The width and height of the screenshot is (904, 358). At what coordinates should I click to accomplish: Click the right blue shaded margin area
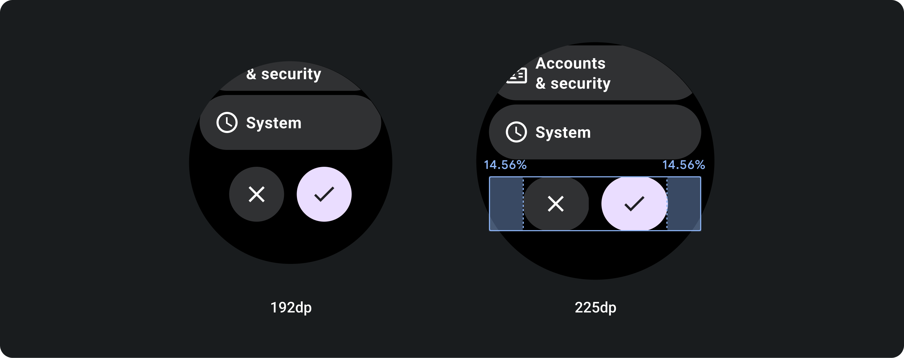684,204
